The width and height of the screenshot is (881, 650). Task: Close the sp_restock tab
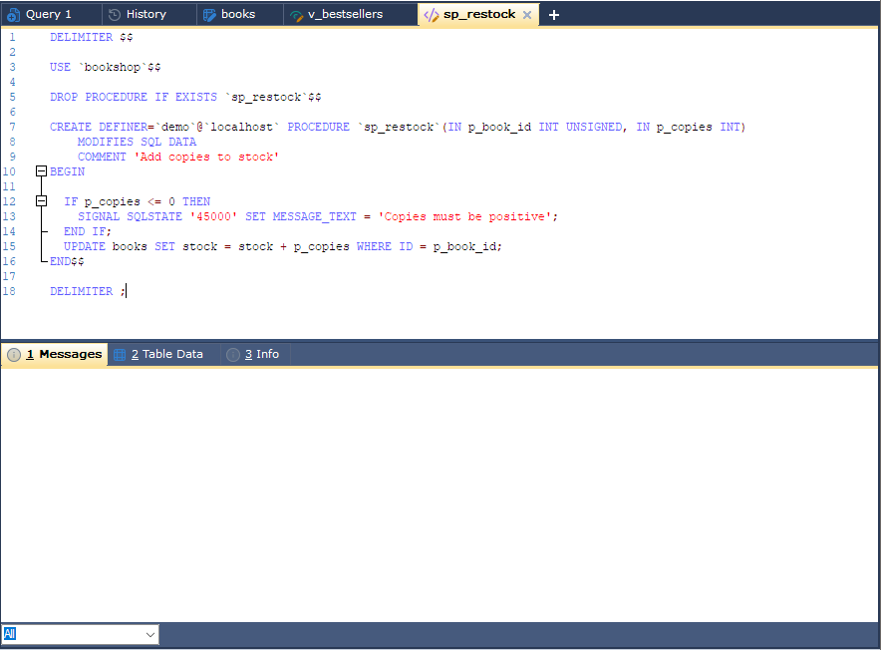(x=527, y=15)
